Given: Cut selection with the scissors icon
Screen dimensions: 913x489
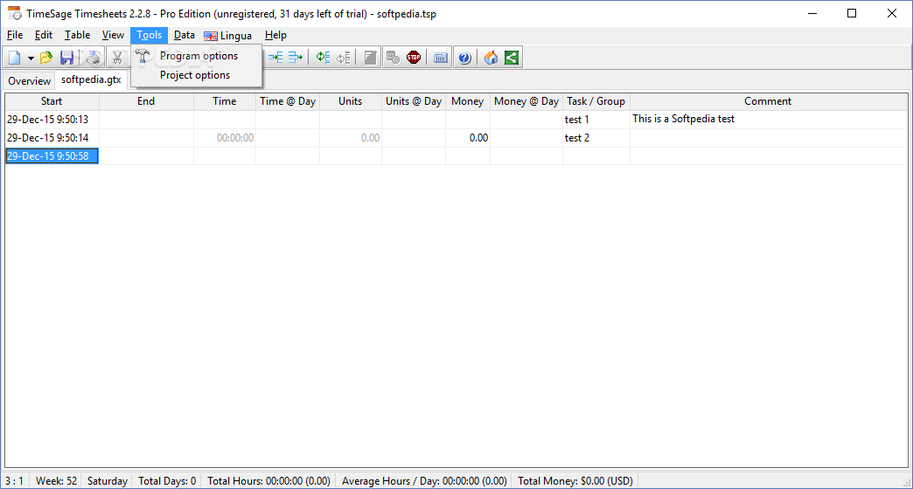Looking at the screenshot, I should point(117,58).
